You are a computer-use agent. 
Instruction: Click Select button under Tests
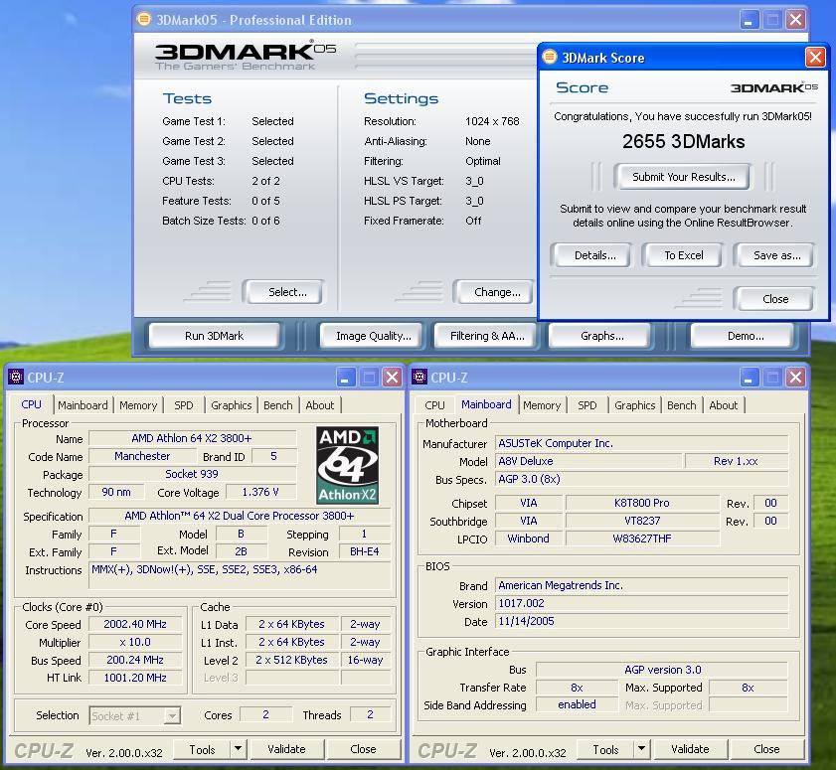[x=283, y=292]
